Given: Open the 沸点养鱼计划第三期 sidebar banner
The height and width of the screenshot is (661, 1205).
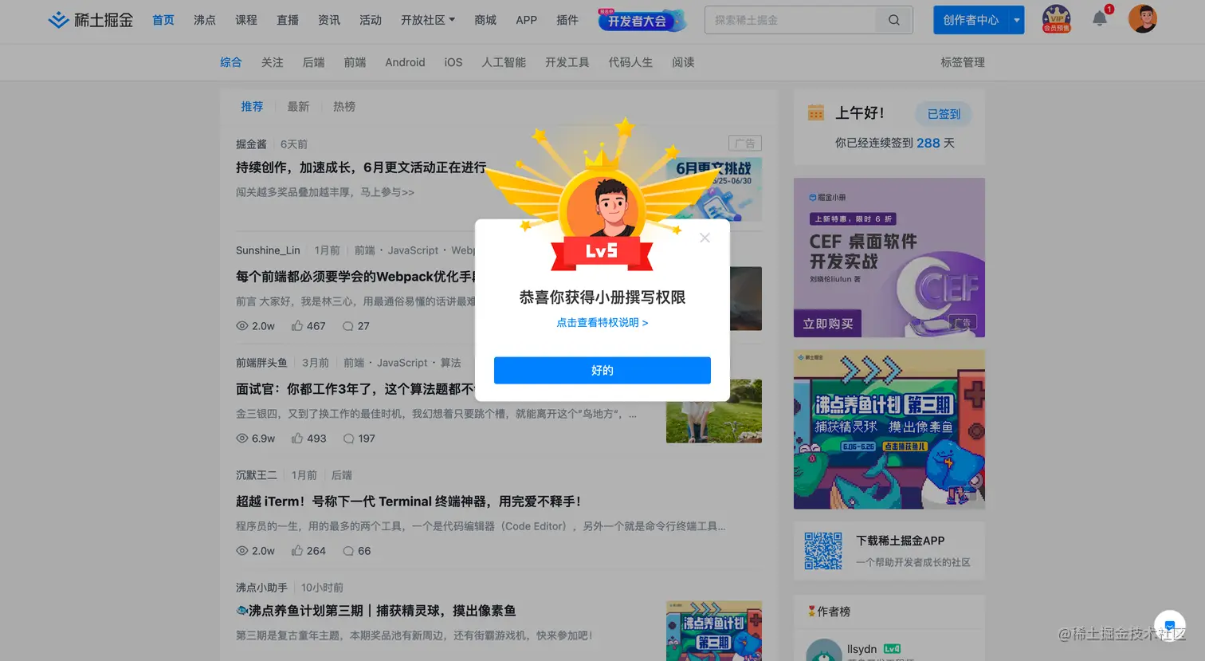Looking at the screenshot, I should [889, 429].
